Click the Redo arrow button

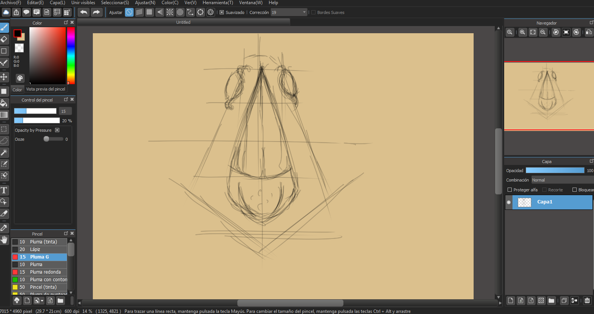click(97, 12)
